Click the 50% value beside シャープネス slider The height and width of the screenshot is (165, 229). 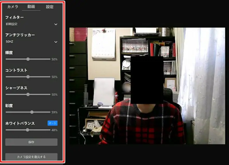point(54,95)
